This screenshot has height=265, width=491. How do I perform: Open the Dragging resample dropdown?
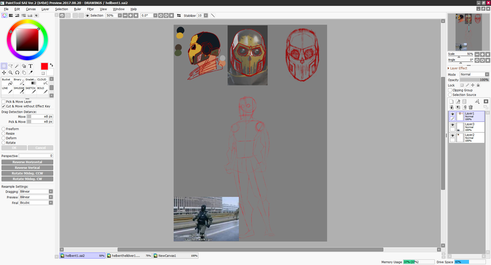(51, 192)
